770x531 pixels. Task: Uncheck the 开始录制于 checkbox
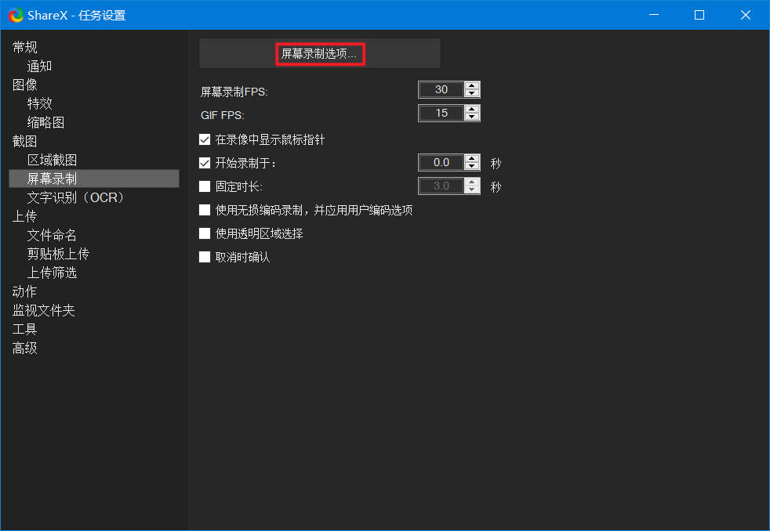(205, 163)
